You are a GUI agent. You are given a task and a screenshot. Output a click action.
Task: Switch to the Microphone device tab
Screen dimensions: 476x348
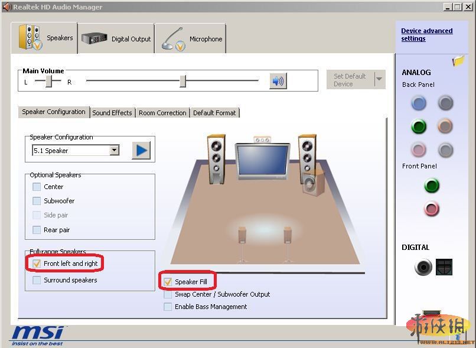tap(191, 38)
